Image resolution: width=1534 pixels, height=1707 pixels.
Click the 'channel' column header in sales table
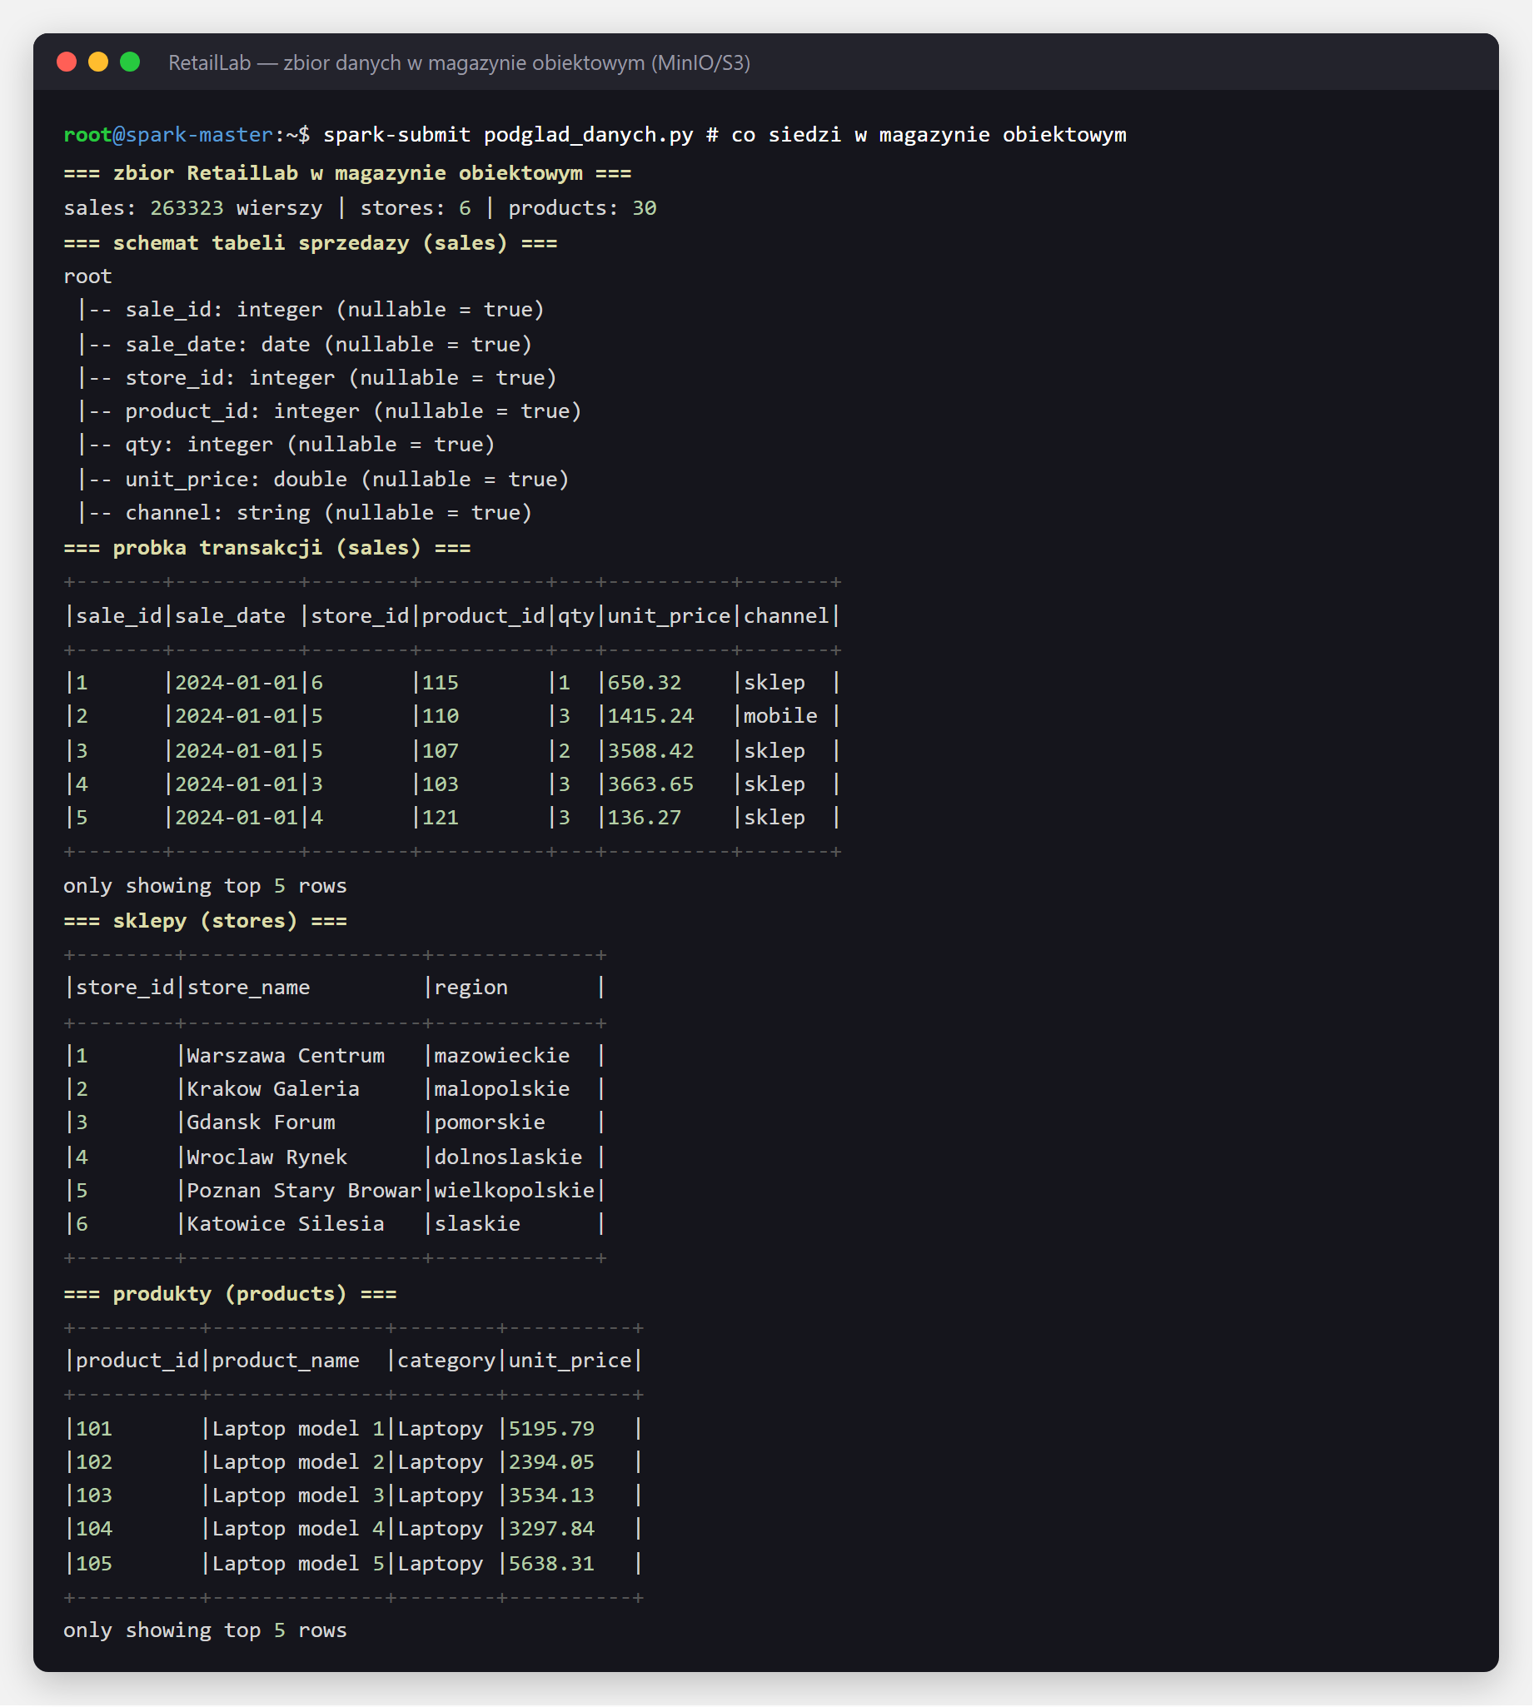(786, 616)
